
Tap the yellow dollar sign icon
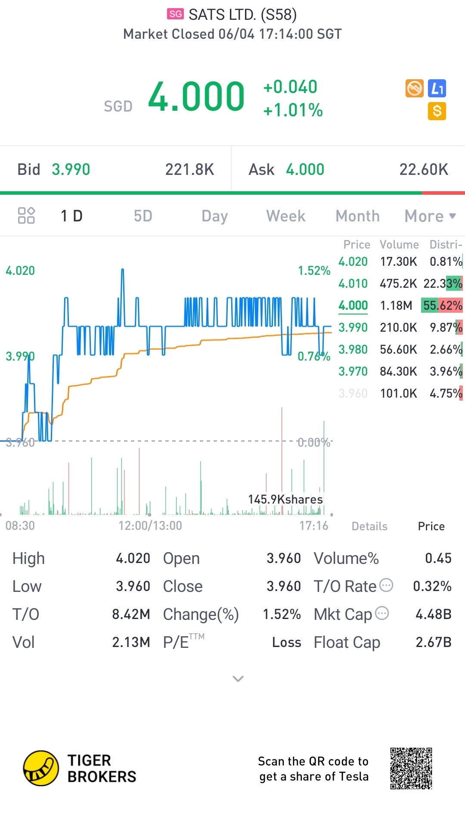point(437,111)
